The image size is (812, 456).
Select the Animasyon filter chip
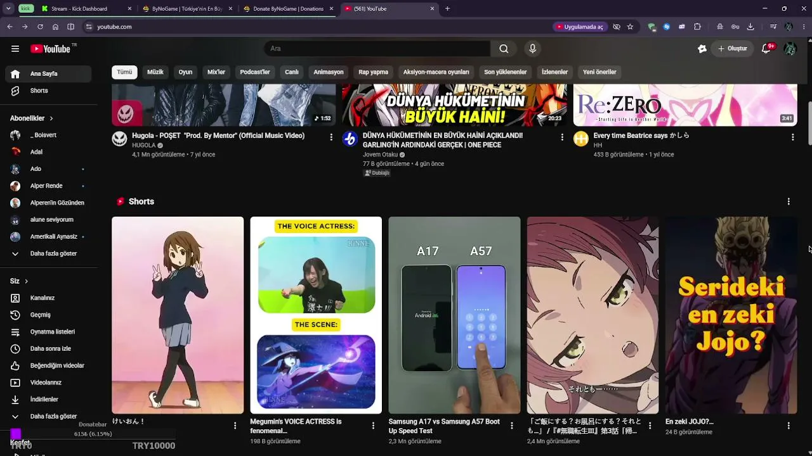(x=329, y=72)
